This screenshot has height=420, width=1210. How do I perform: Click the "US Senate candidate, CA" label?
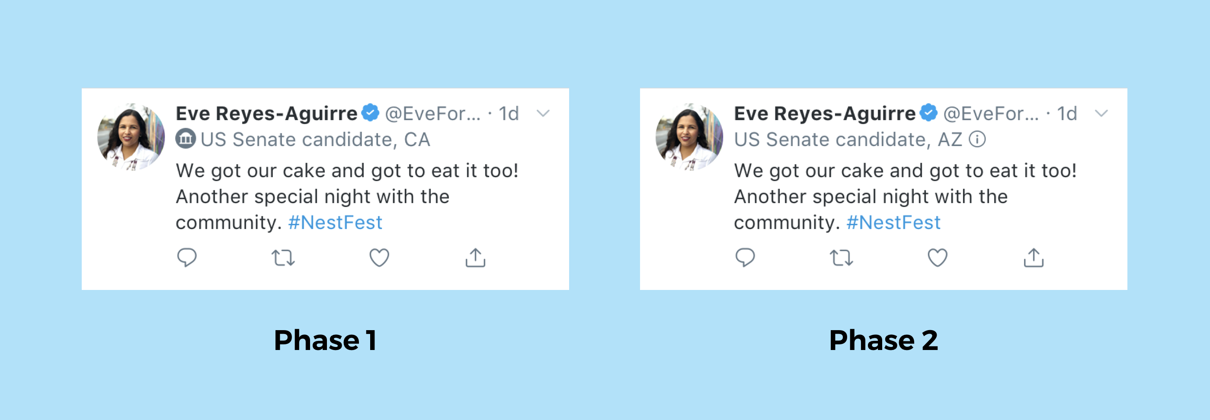pos(315,140)
